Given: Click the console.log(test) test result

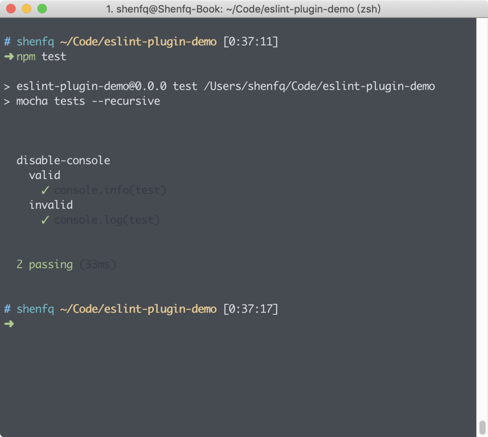Looking at the screenshot, I should point(107,220).
